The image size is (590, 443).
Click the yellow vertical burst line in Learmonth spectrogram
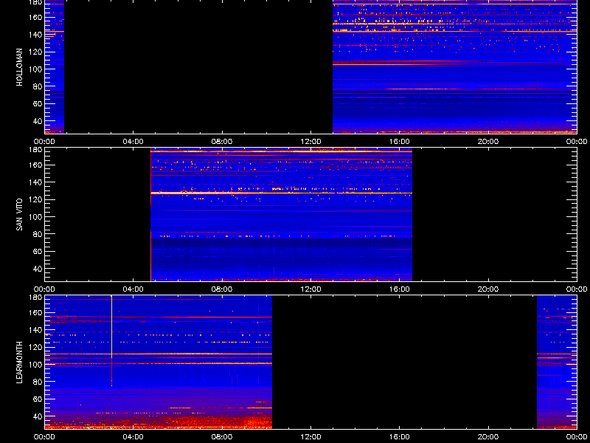pyautogui.click(x=112, y=327)
